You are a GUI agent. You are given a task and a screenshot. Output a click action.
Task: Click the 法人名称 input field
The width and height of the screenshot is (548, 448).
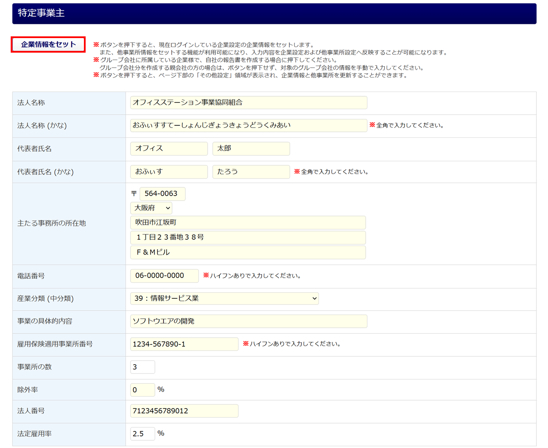pyautogui.click(x=248, y=103)
